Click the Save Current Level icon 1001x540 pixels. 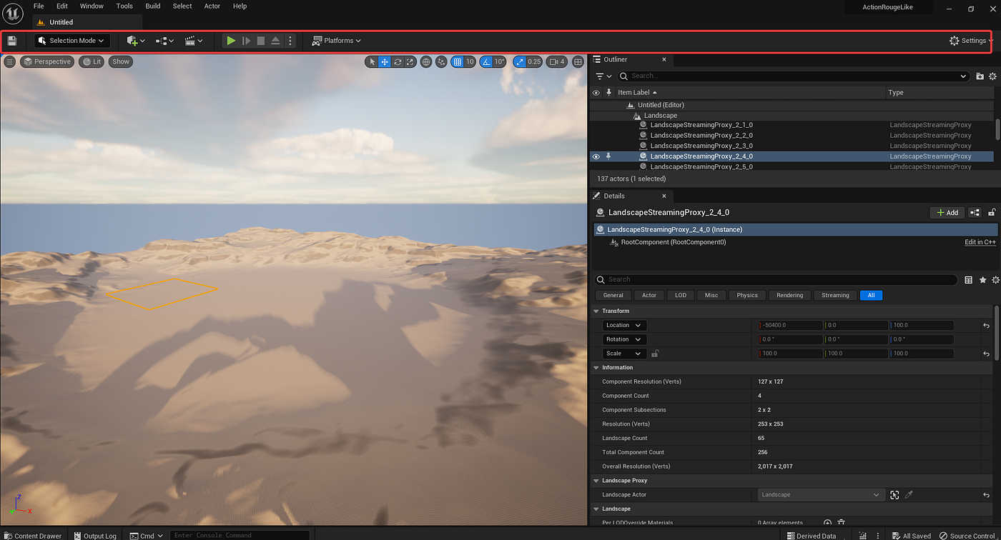pos(11,41)
